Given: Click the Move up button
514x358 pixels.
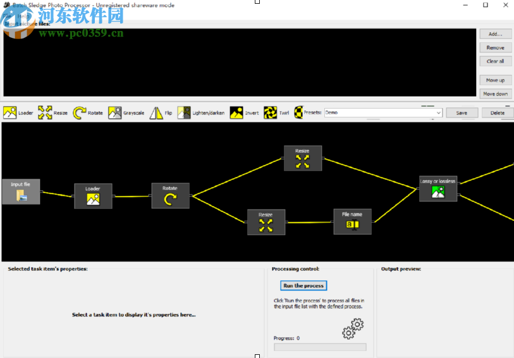Looking at the screenshot, I should point(495,80).
